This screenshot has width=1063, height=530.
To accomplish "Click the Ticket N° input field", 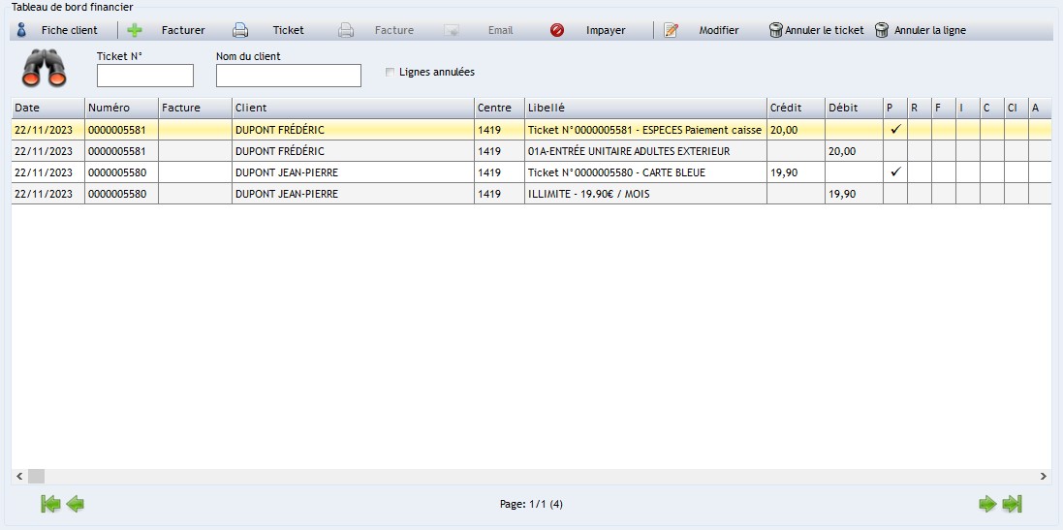I will 145,76.
